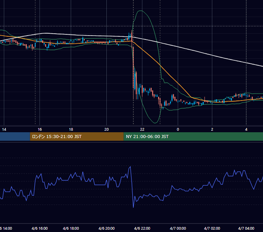Click the 4/6 20:00 date label

(106, 228)
